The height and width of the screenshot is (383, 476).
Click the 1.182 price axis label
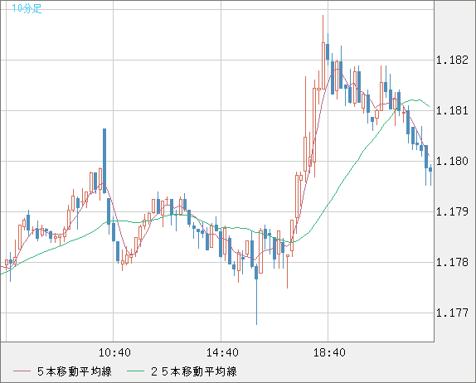tap(452, 60)
